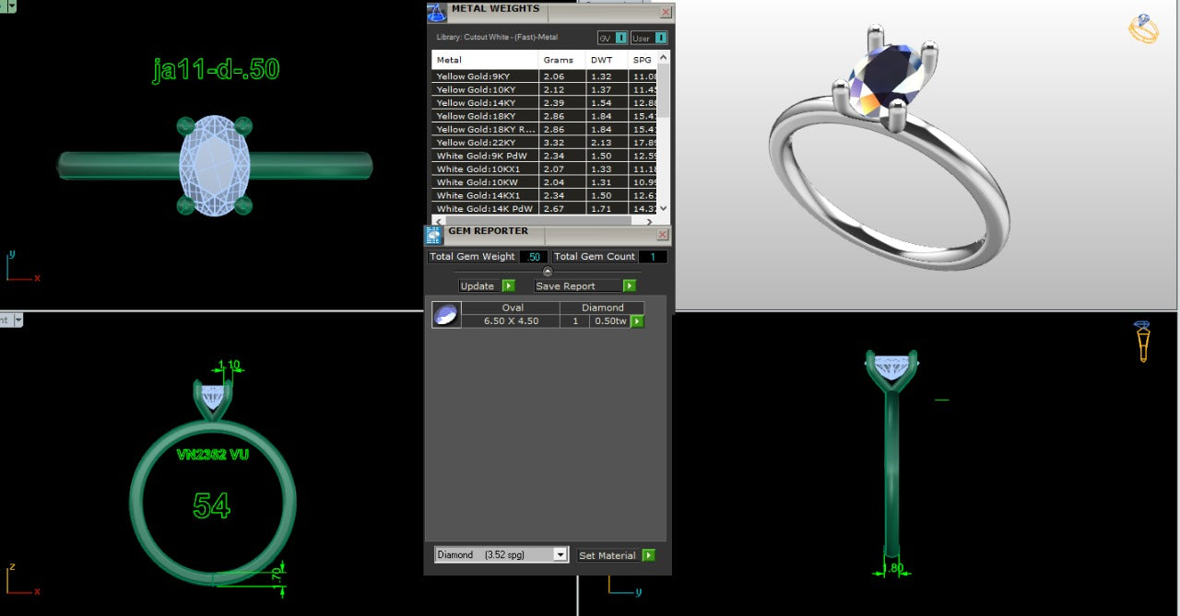This screenshot has height=616, width=1180.
Task: Click the green arrow next to 0.50tw
Action: pos(637,321)
